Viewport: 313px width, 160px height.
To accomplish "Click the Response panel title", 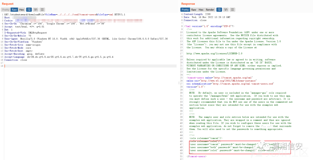I will pyautogui.click(x=188, y=4).
